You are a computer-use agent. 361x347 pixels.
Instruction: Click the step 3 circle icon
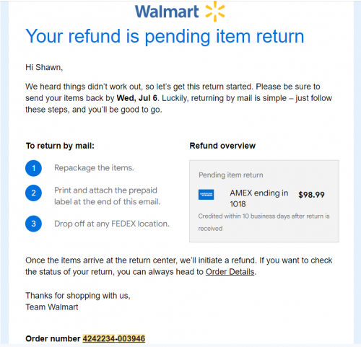point(33,224)
